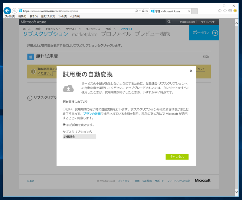Click the refresh page icon
This screenshot has height=200, width=242.
147,11
